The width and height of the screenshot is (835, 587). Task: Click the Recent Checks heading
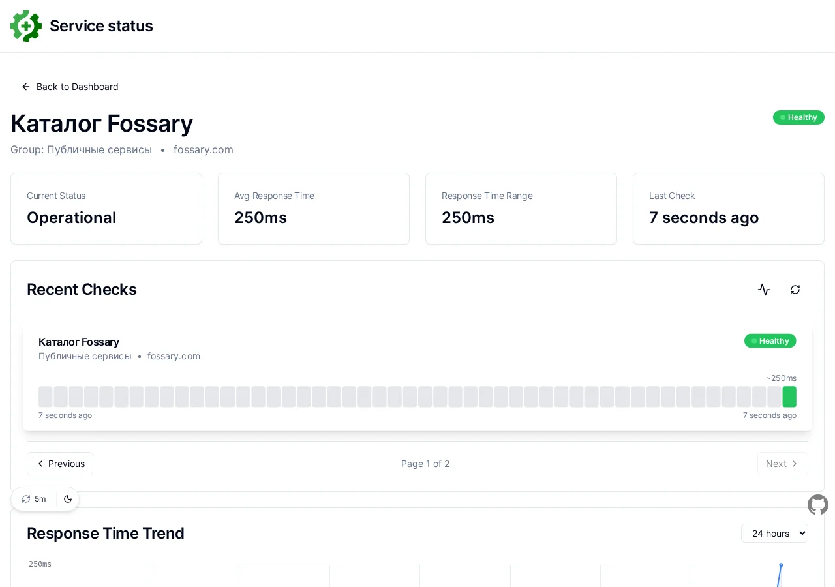tap(82, 290)
